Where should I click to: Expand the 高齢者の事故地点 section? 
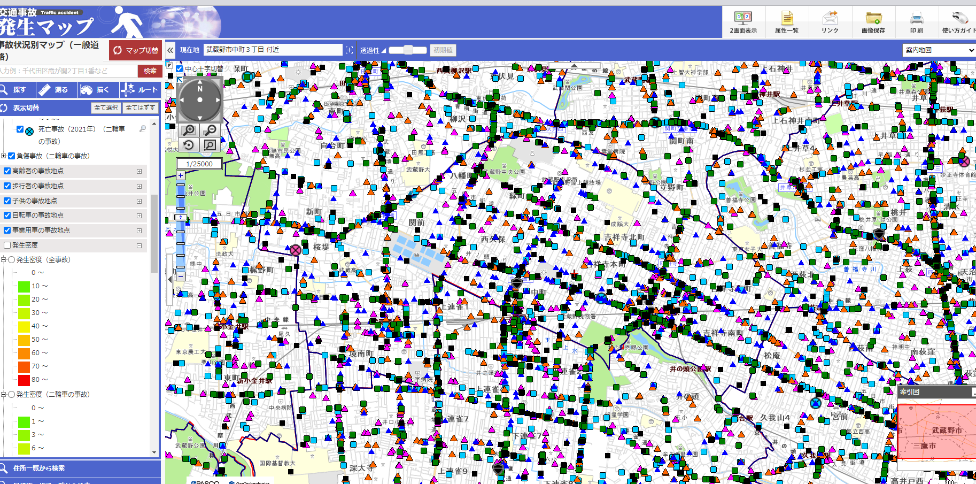point(139,172)
